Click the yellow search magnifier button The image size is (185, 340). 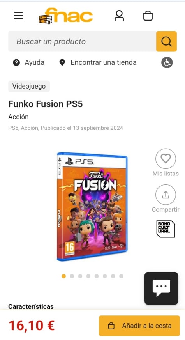pyautogui.click(x=166, y=41)
